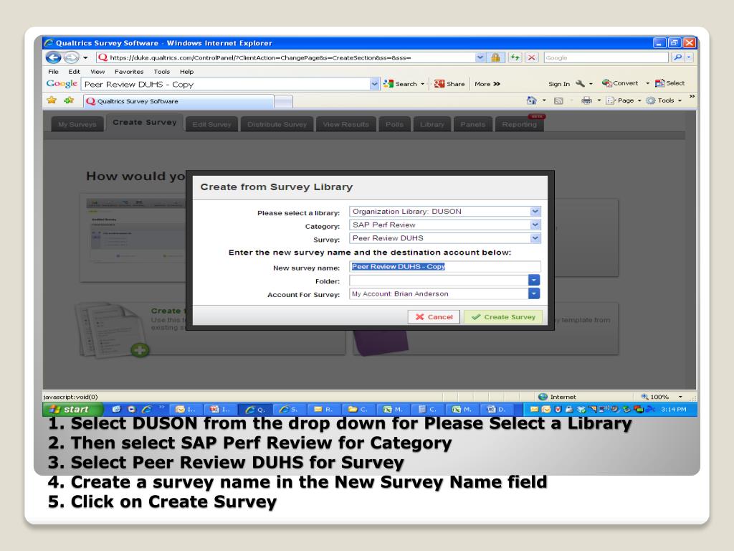
Task: Click the browser Back arrow button
Action: [54, 57]
